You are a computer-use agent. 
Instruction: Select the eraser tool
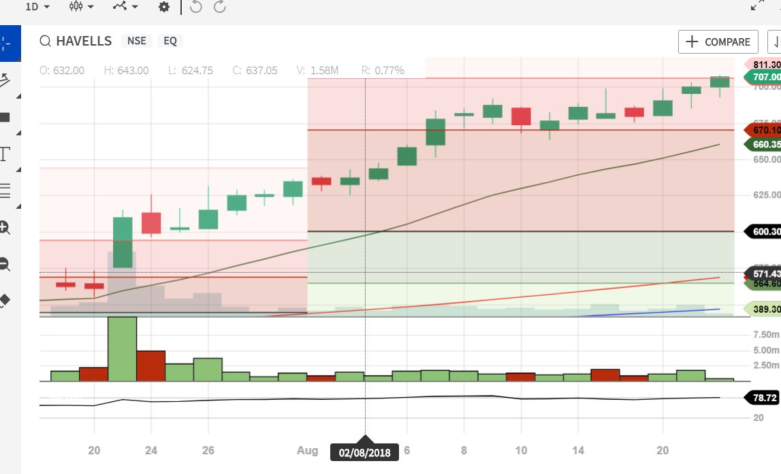pos(5,301)
